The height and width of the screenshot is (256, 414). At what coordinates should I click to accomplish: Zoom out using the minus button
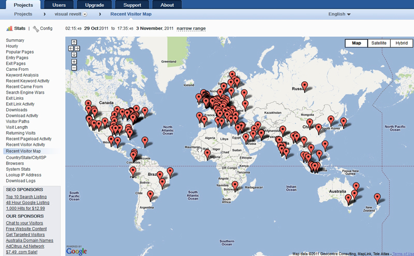tap(74, 68)
